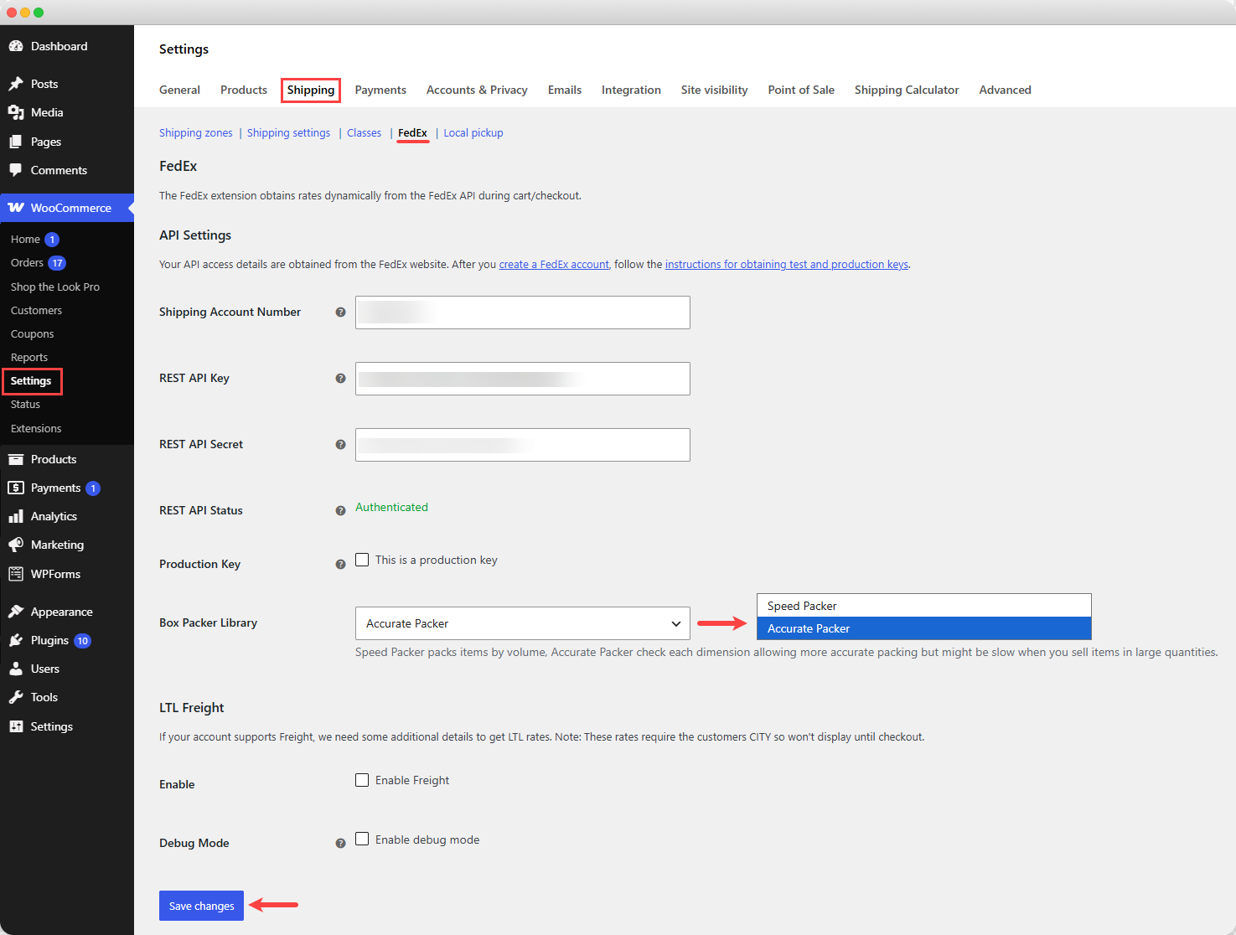Choose Speed Packer from the list
Screen dimensions: 1236x935
pos(923,606)
